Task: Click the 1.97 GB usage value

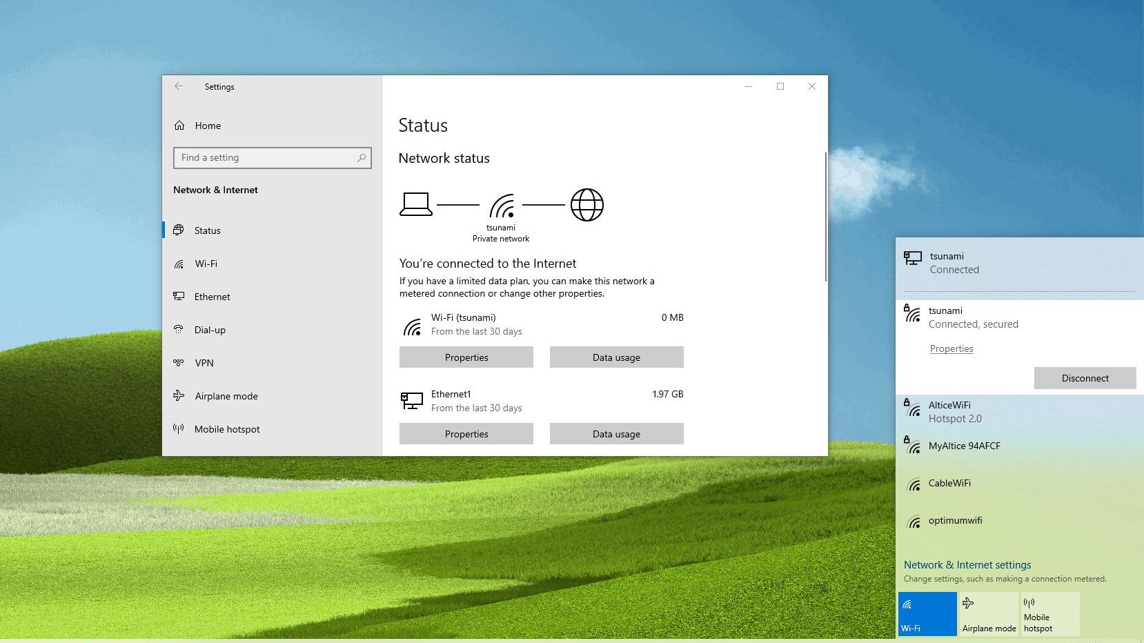Action: pos(668,394)
